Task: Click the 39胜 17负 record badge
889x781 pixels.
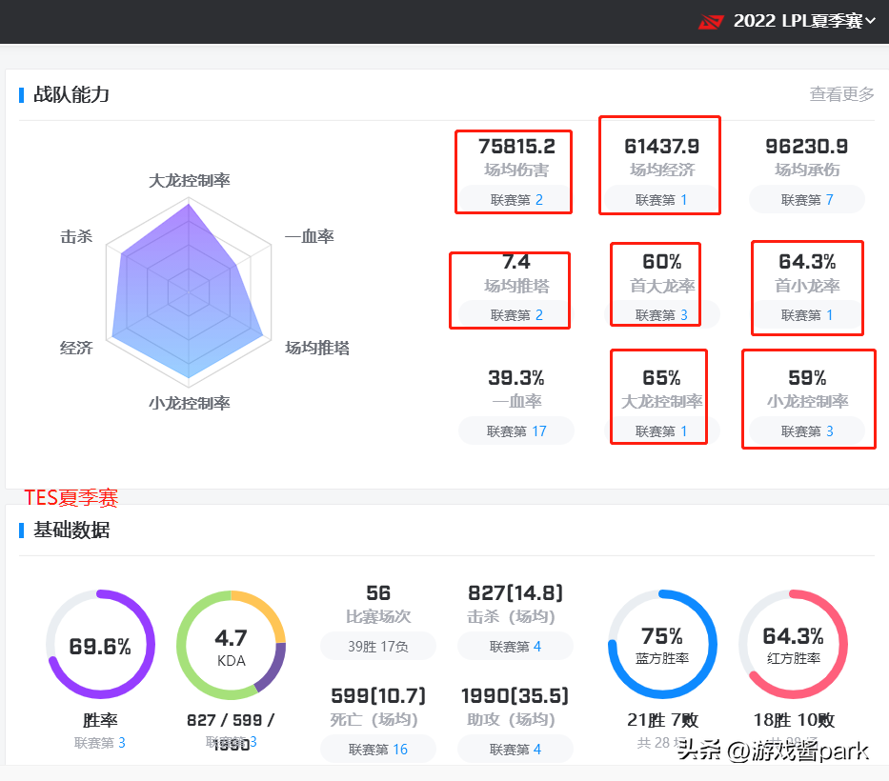Action: tap(378, 646)
